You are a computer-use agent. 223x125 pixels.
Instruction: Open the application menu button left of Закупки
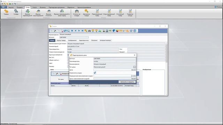4,7
